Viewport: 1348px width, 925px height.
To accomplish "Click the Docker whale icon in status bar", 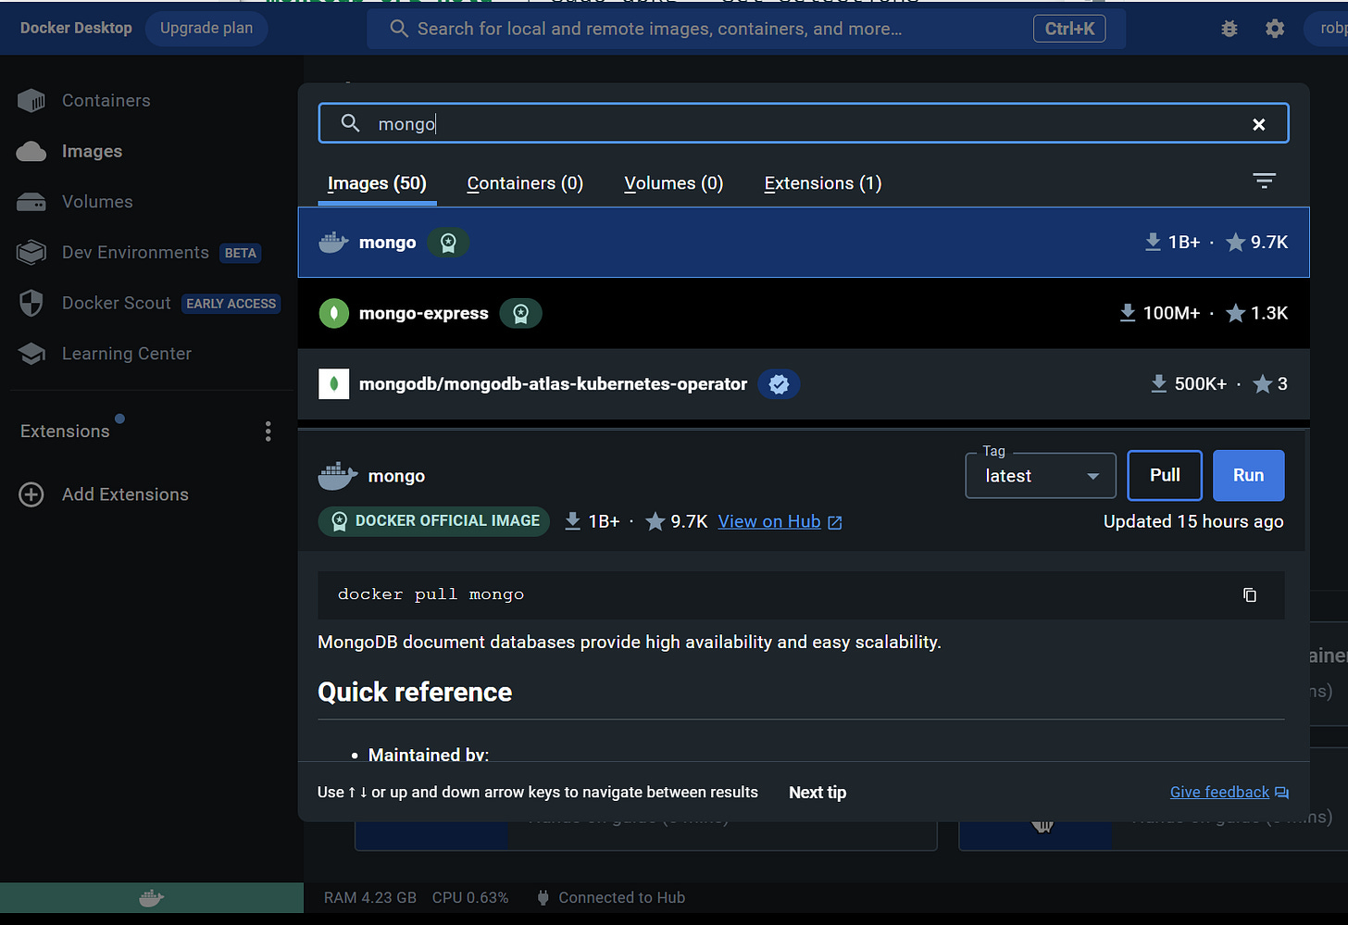I will click(x=151, y=898).
